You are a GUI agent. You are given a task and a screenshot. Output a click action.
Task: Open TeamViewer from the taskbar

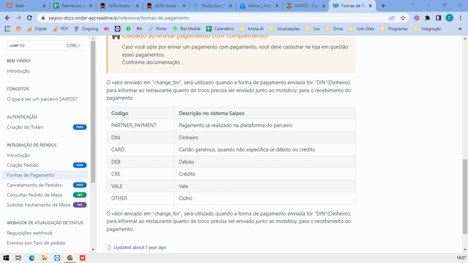coord(57,258)
